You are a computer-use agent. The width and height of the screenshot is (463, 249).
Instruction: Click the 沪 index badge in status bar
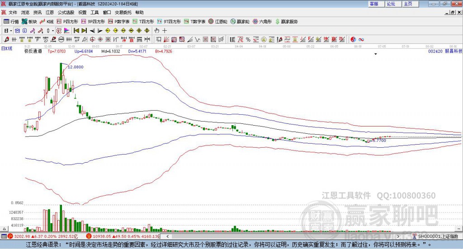10,236
